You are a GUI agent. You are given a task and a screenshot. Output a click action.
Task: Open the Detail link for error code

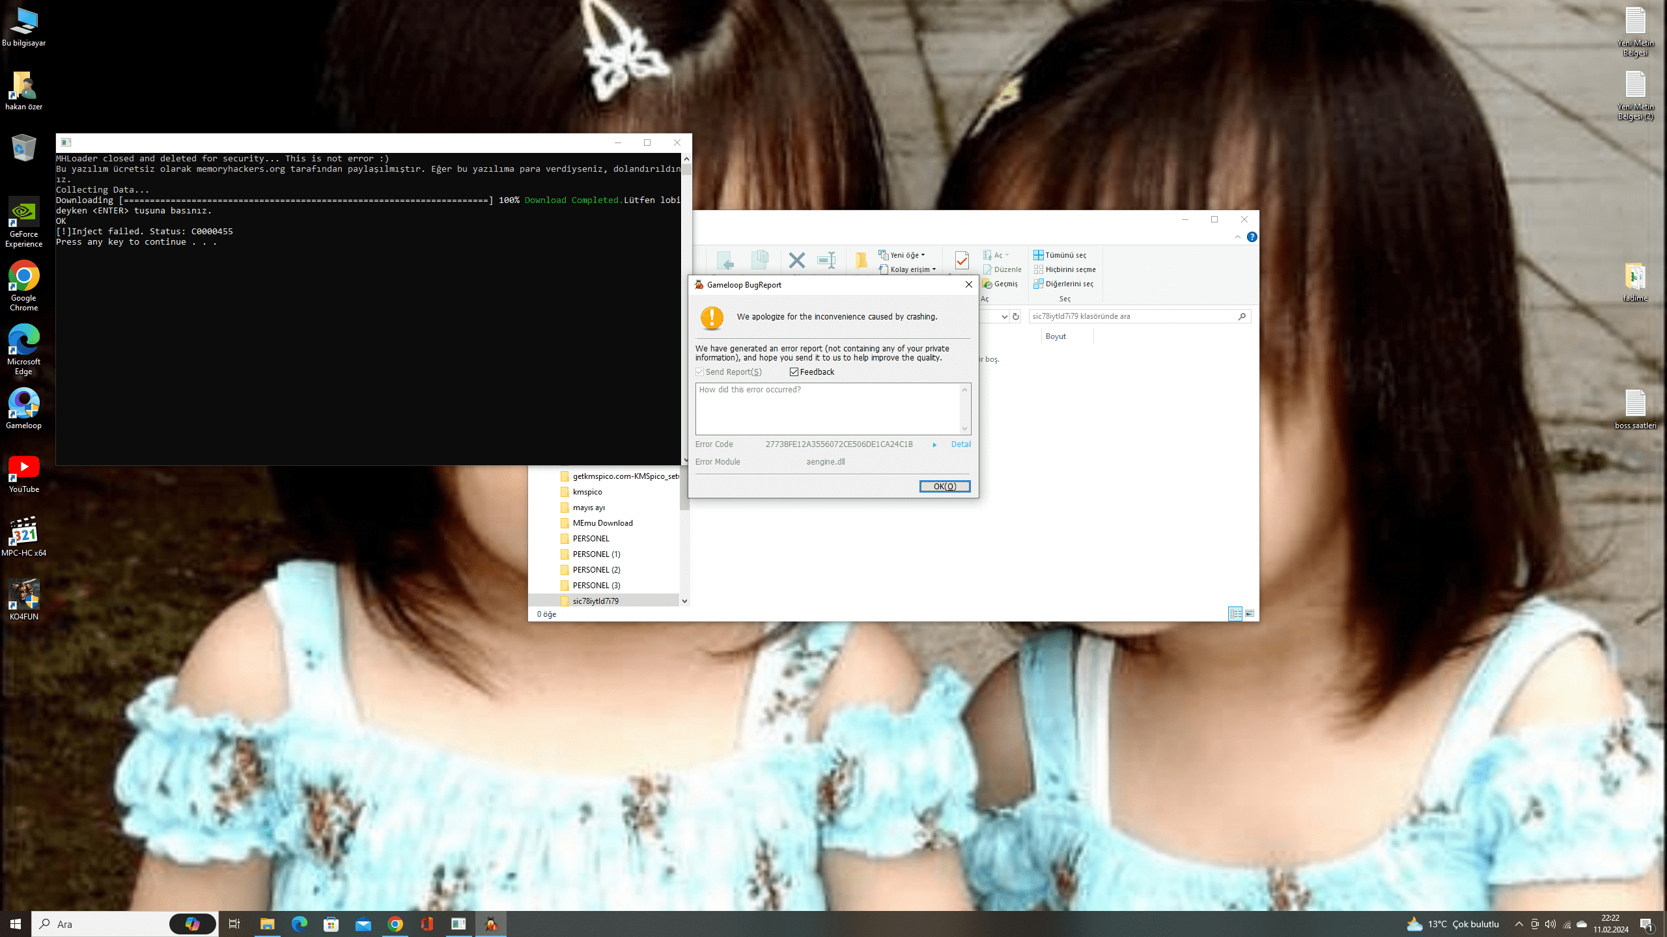[x=960, y=444]
